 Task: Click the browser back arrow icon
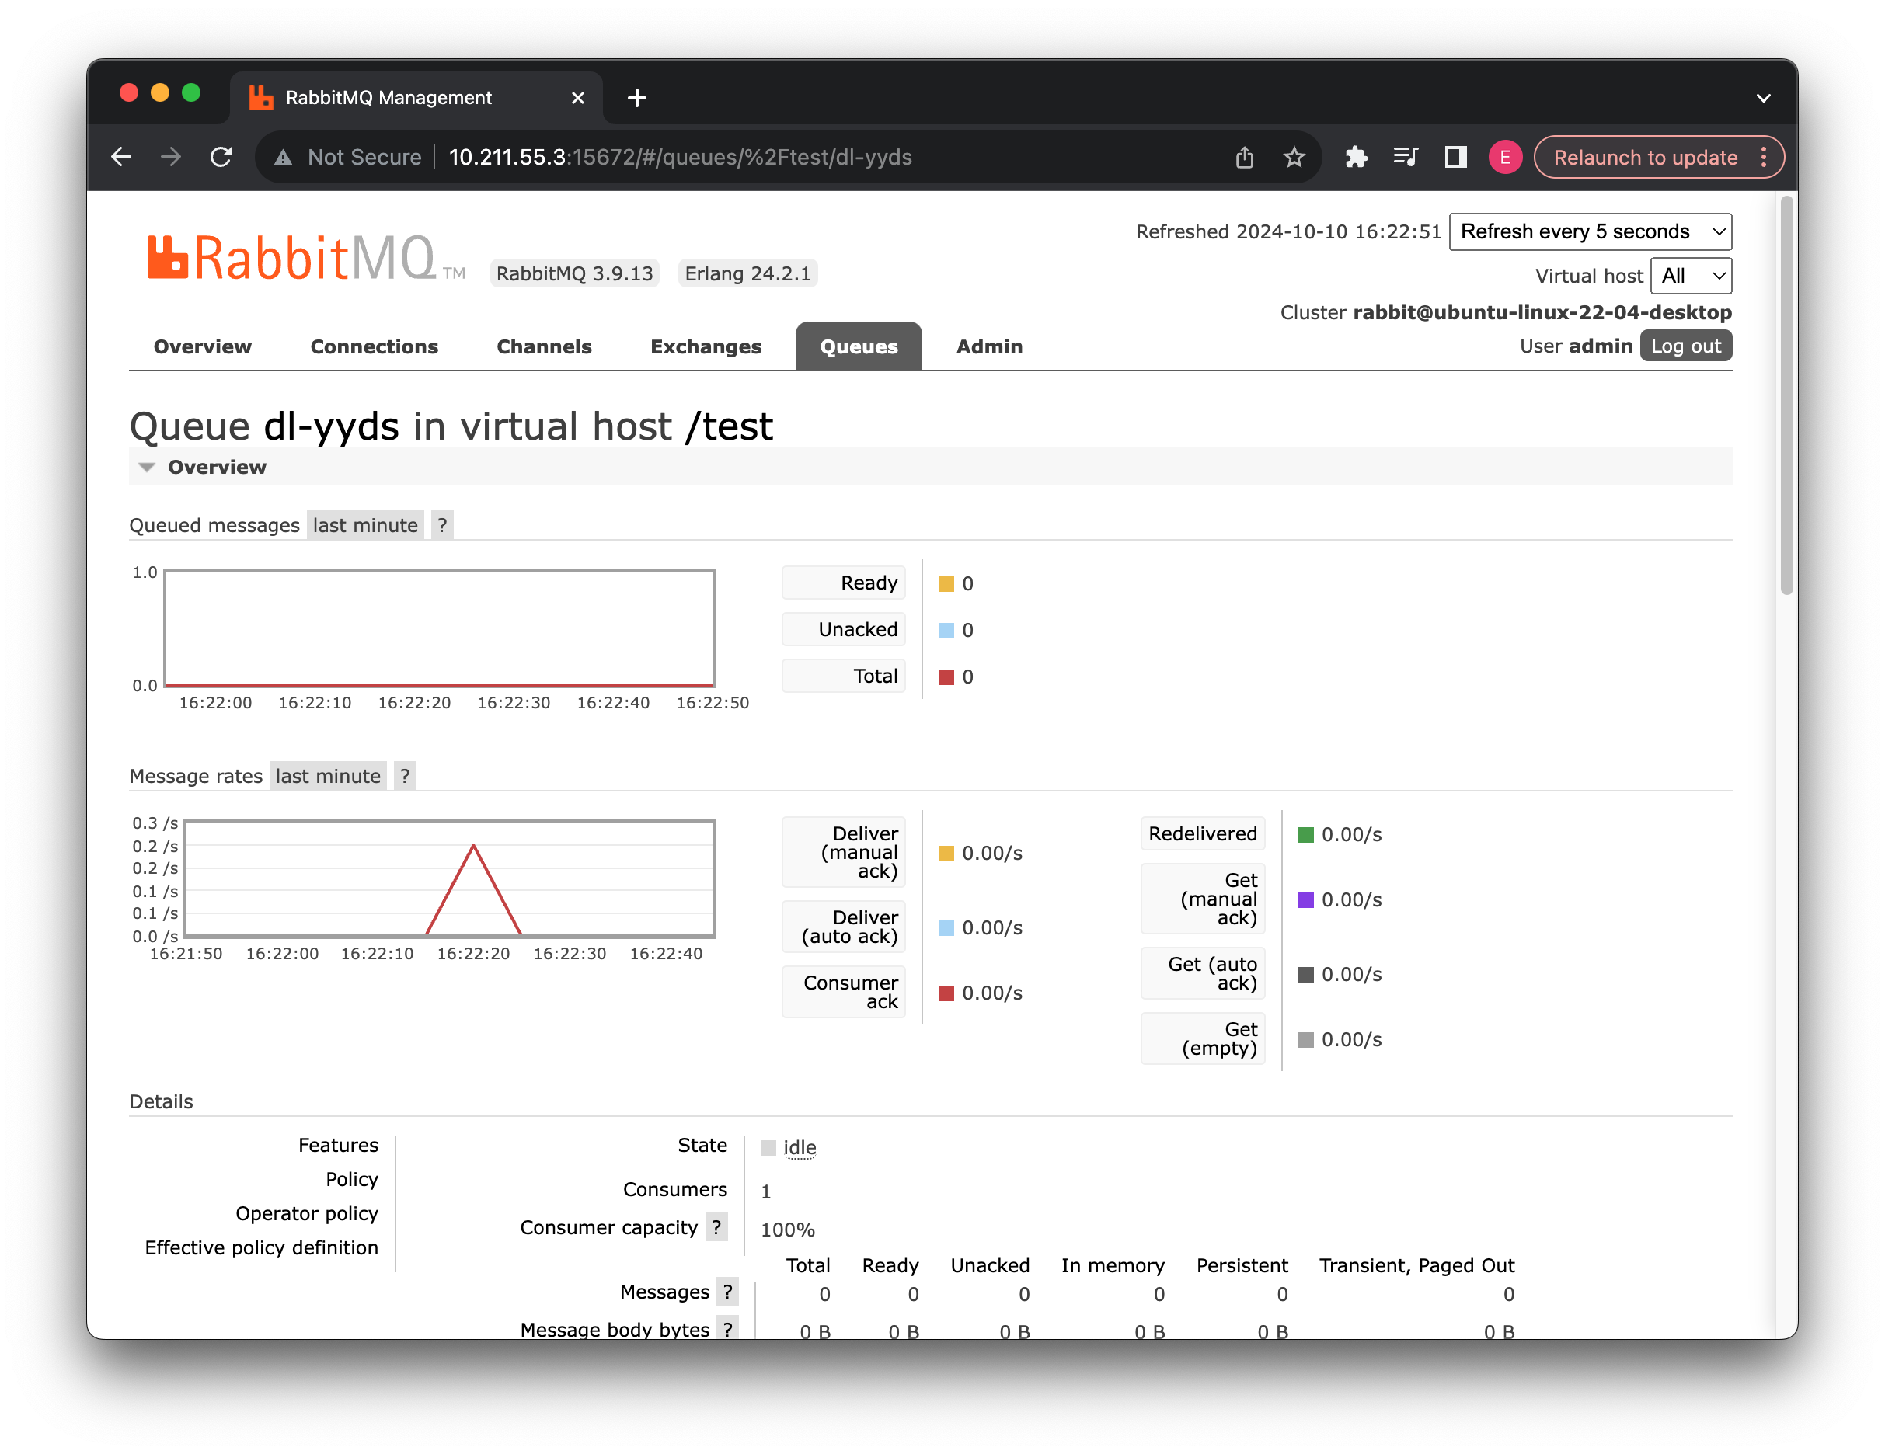pos(122,157)
